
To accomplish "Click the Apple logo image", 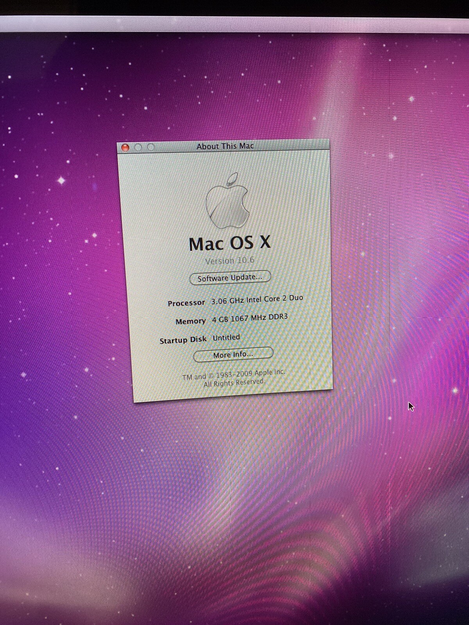I will (x=228, y=201).
